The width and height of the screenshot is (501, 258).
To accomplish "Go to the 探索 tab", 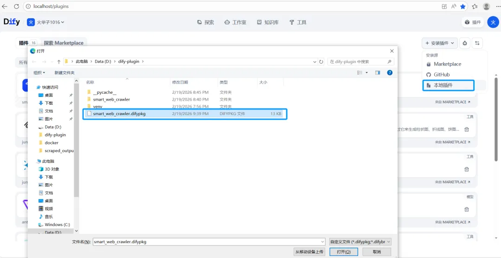I will click(206, 22).
